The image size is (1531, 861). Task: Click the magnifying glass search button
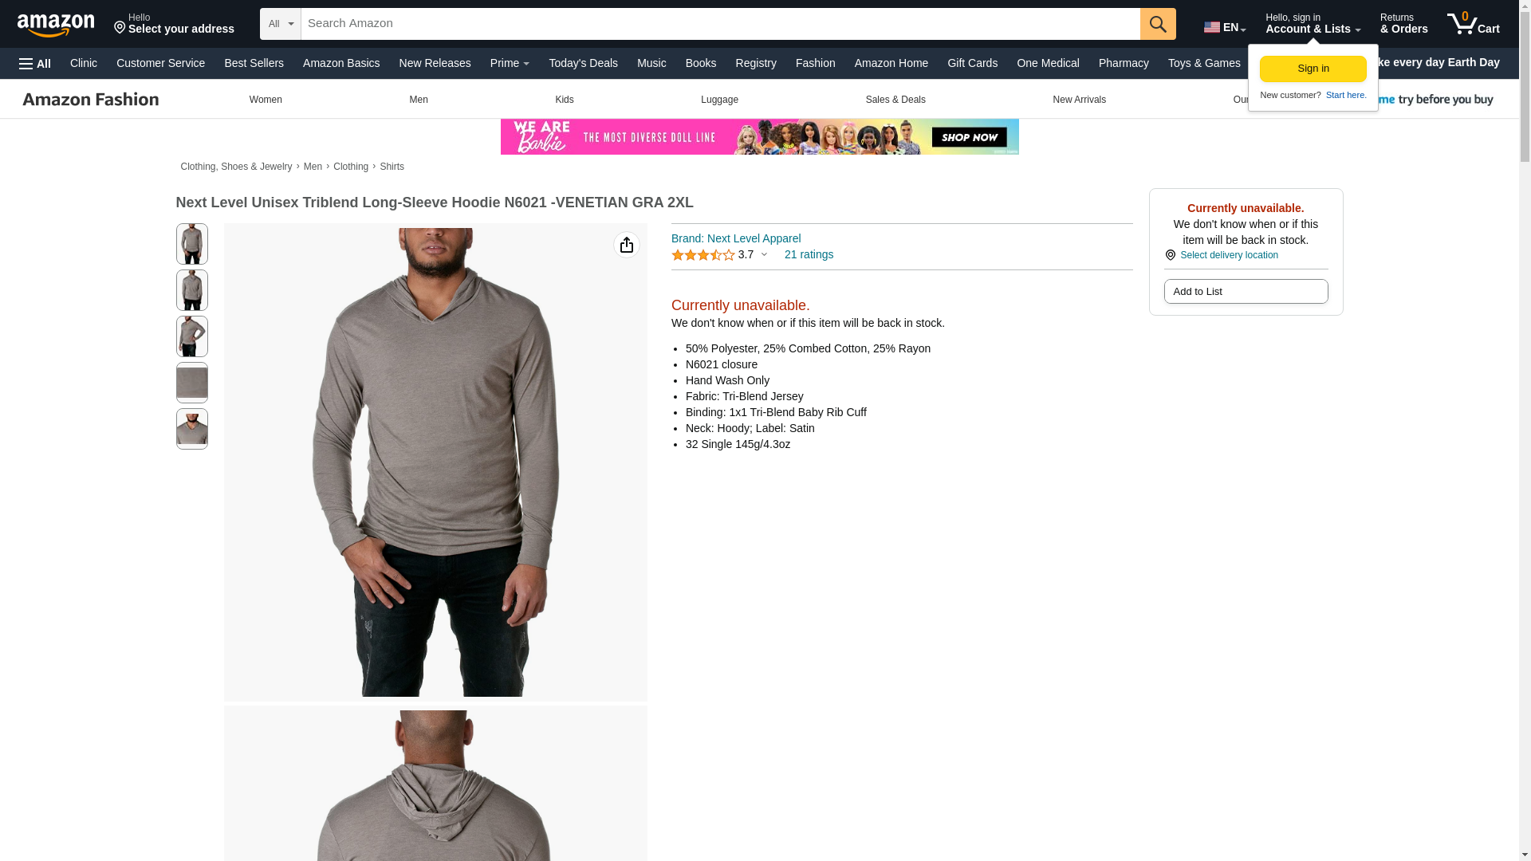1158,24
